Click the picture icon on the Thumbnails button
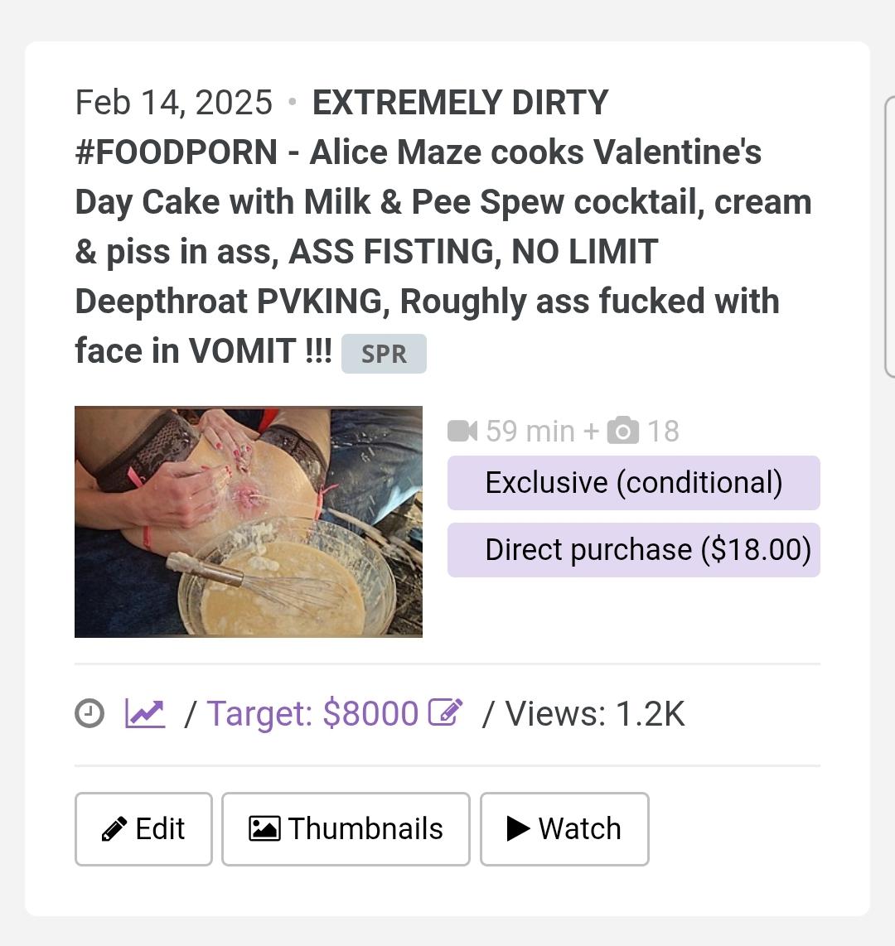895x946 pixels. 264,828
